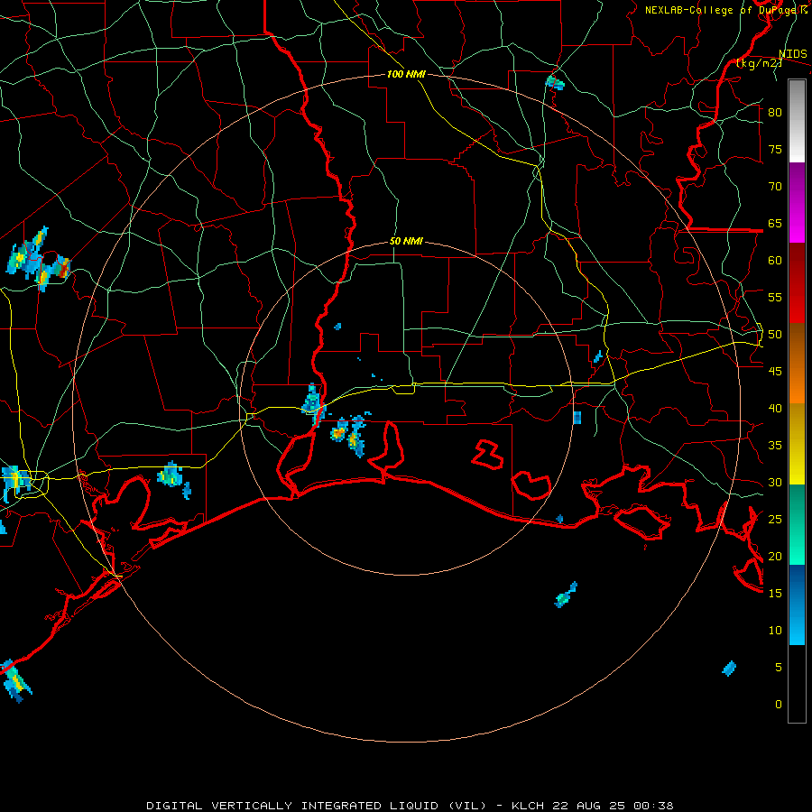Pick the black segment at the color bar bottom
The height and width of the screenshot is (812, 812).
(797, 684)
